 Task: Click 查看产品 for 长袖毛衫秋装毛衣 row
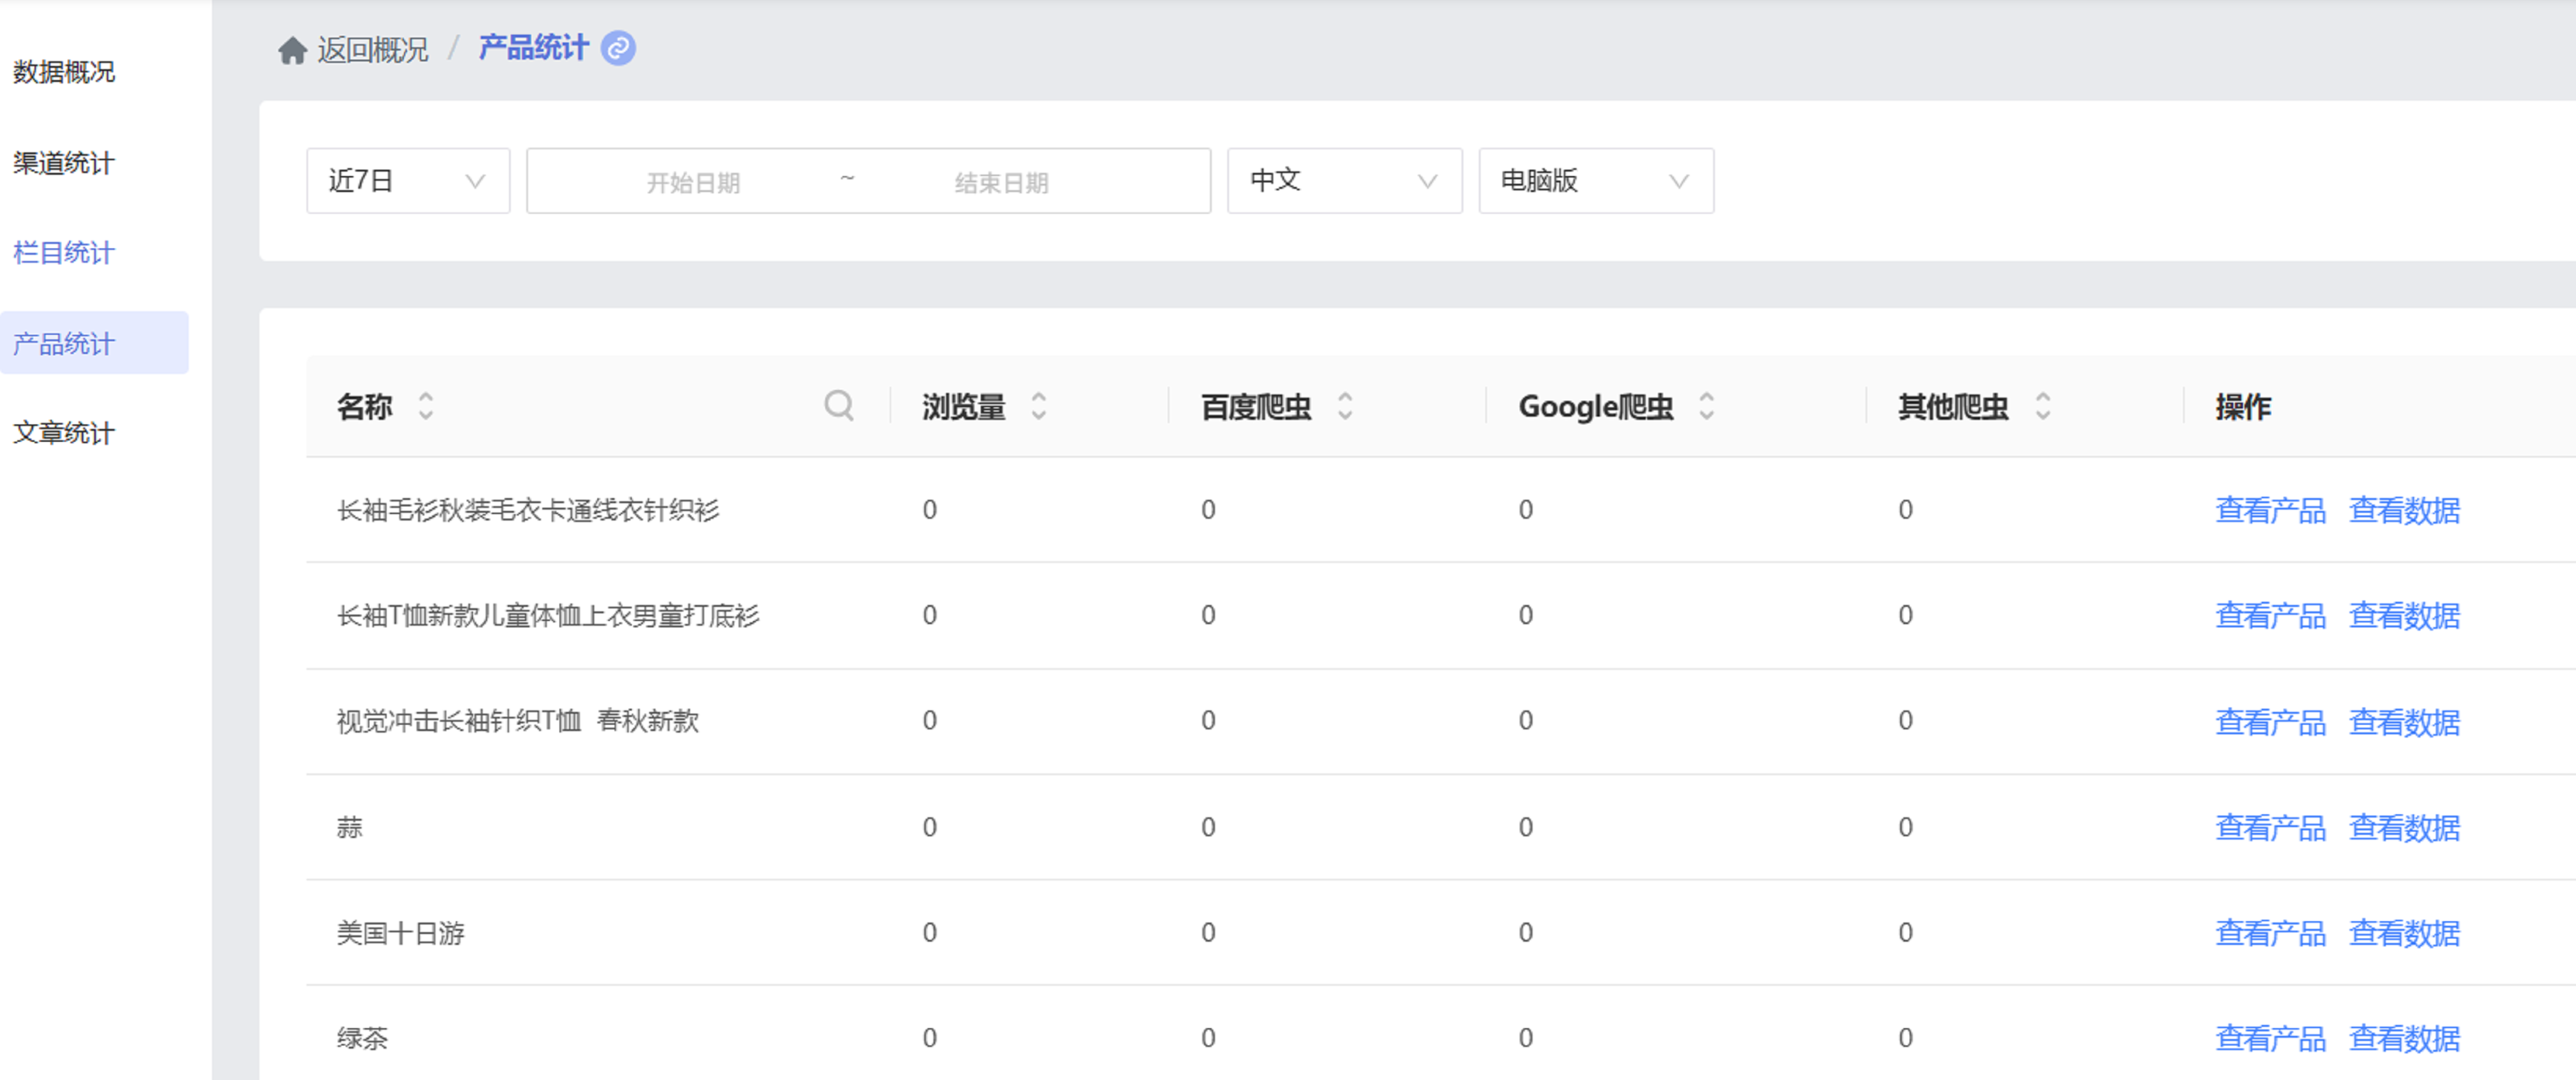pyautogui.click(x=2269, y=510)
